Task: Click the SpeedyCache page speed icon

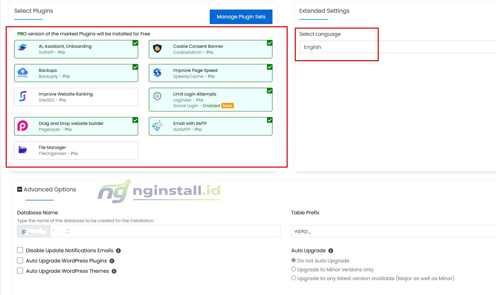Action: click(x=157, y=73)
